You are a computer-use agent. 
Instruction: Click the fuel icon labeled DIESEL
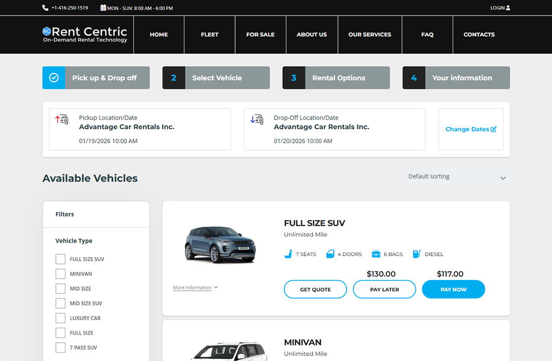click(x=417, y=254)
